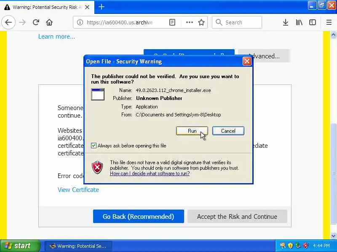Click the forward navigation arrow
The height and width of the screenshot is (252, 337).
(x=22, y=22)
